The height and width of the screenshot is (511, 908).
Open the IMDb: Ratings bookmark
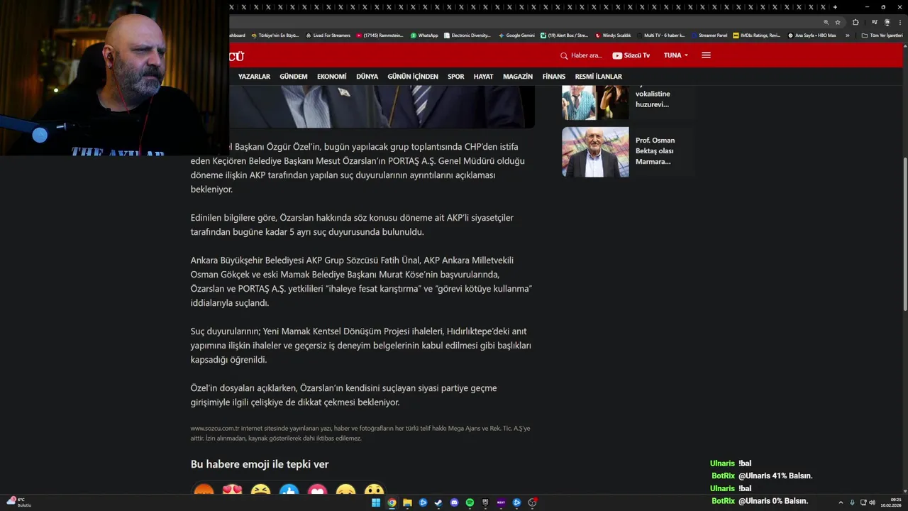coord(756,35)
